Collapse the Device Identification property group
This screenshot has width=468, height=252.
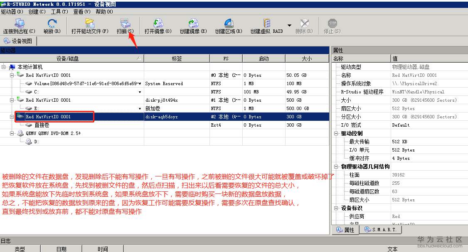tap(336, 208)
